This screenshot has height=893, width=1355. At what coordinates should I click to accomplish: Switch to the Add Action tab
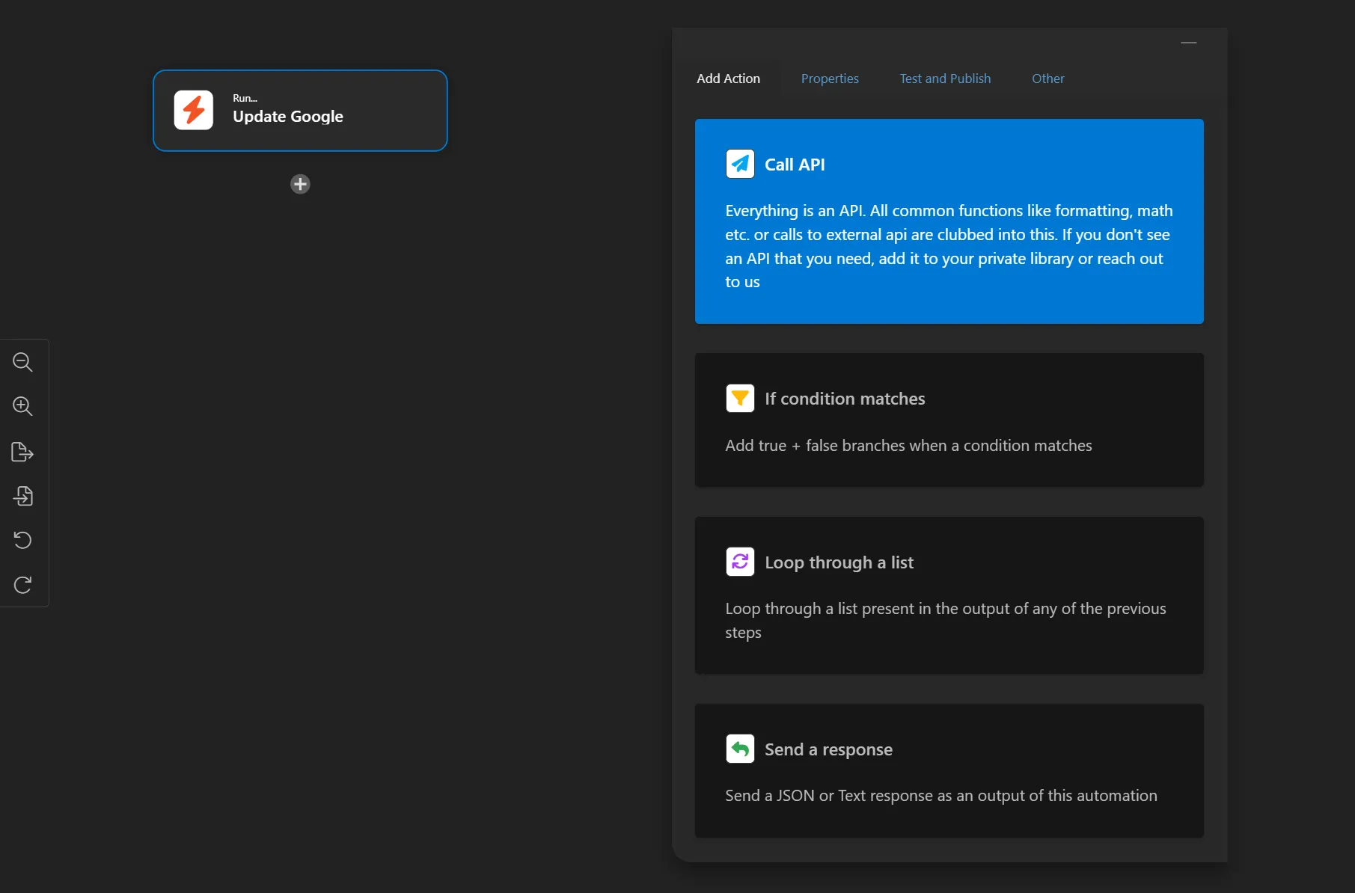pyautogui.click(x=728, y=79)
